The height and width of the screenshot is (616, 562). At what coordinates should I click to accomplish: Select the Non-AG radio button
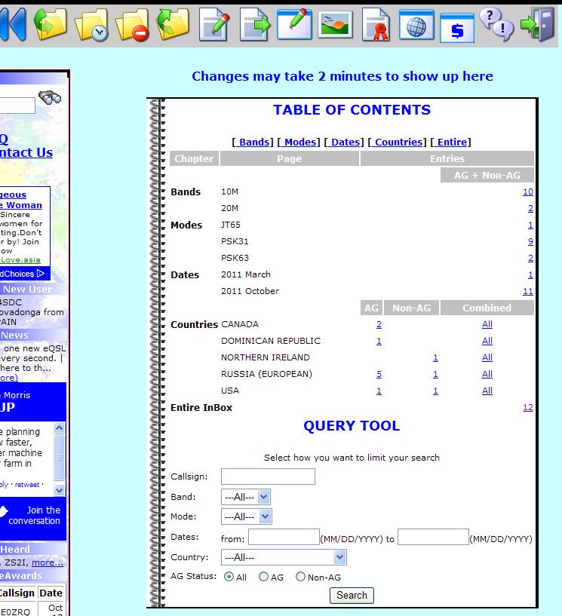[301, 576]
